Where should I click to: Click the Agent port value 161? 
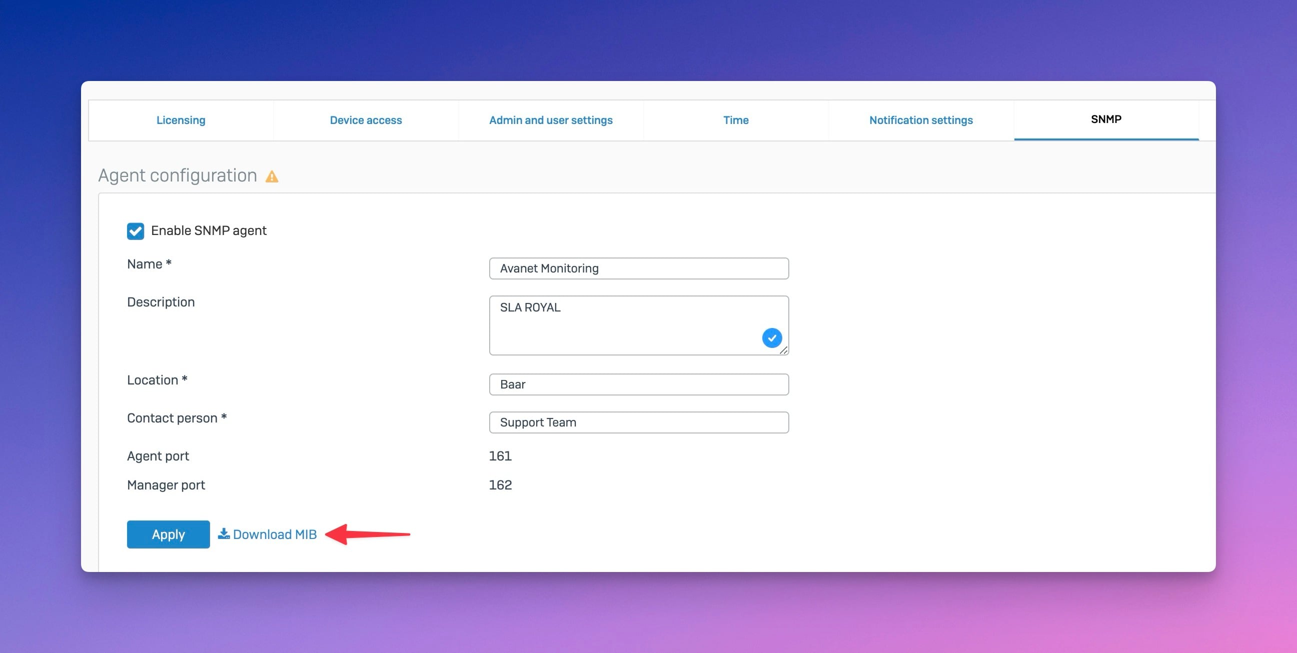tap(500, 456)
